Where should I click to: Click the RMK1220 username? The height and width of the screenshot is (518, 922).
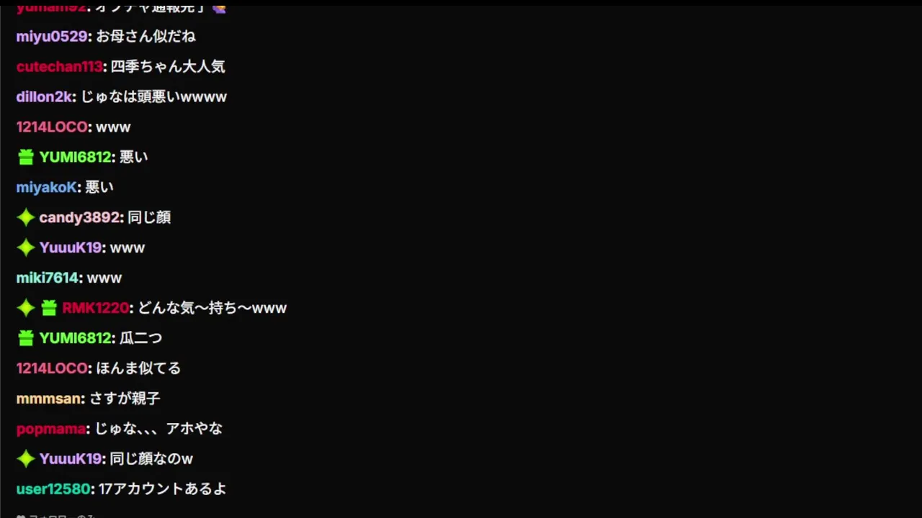pos(95,308)
